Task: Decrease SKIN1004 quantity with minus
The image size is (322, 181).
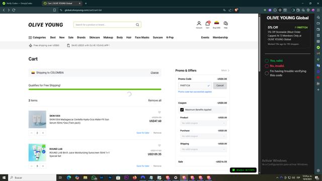Action: [x=31, y=133]
